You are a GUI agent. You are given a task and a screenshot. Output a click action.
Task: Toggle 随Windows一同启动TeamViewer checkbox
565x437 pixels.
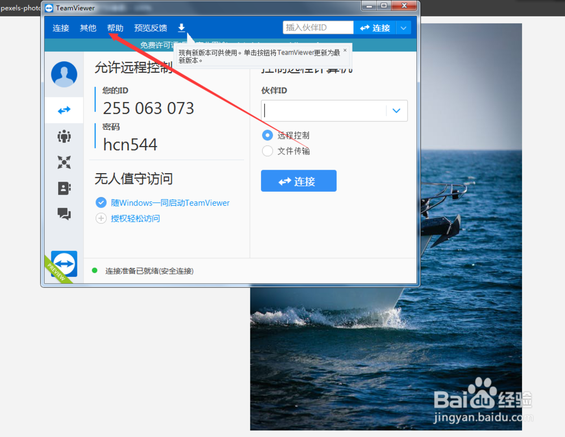pos(101,202)
